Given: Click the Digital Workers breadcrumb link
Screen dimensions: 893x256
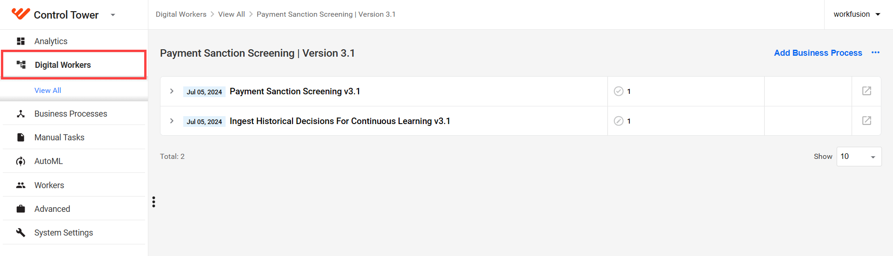Looking at the screenshot, I should pos(181,14).
